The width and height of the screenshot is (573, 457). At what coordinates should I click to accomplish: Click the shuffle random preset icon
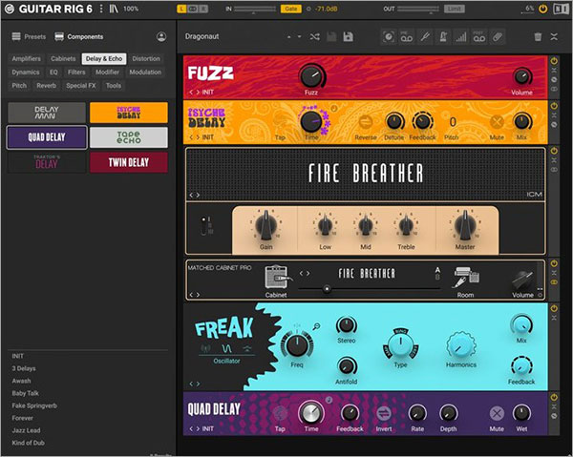[x=314, y=37]
